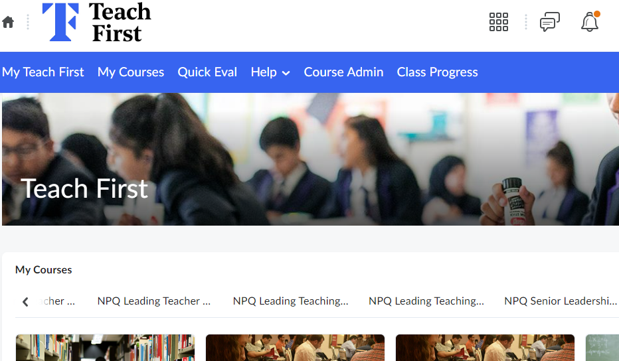Screen dimensions: 619x361
Task: Switch to NPQ Senior Leadership tab
Action: pos(561,301)
